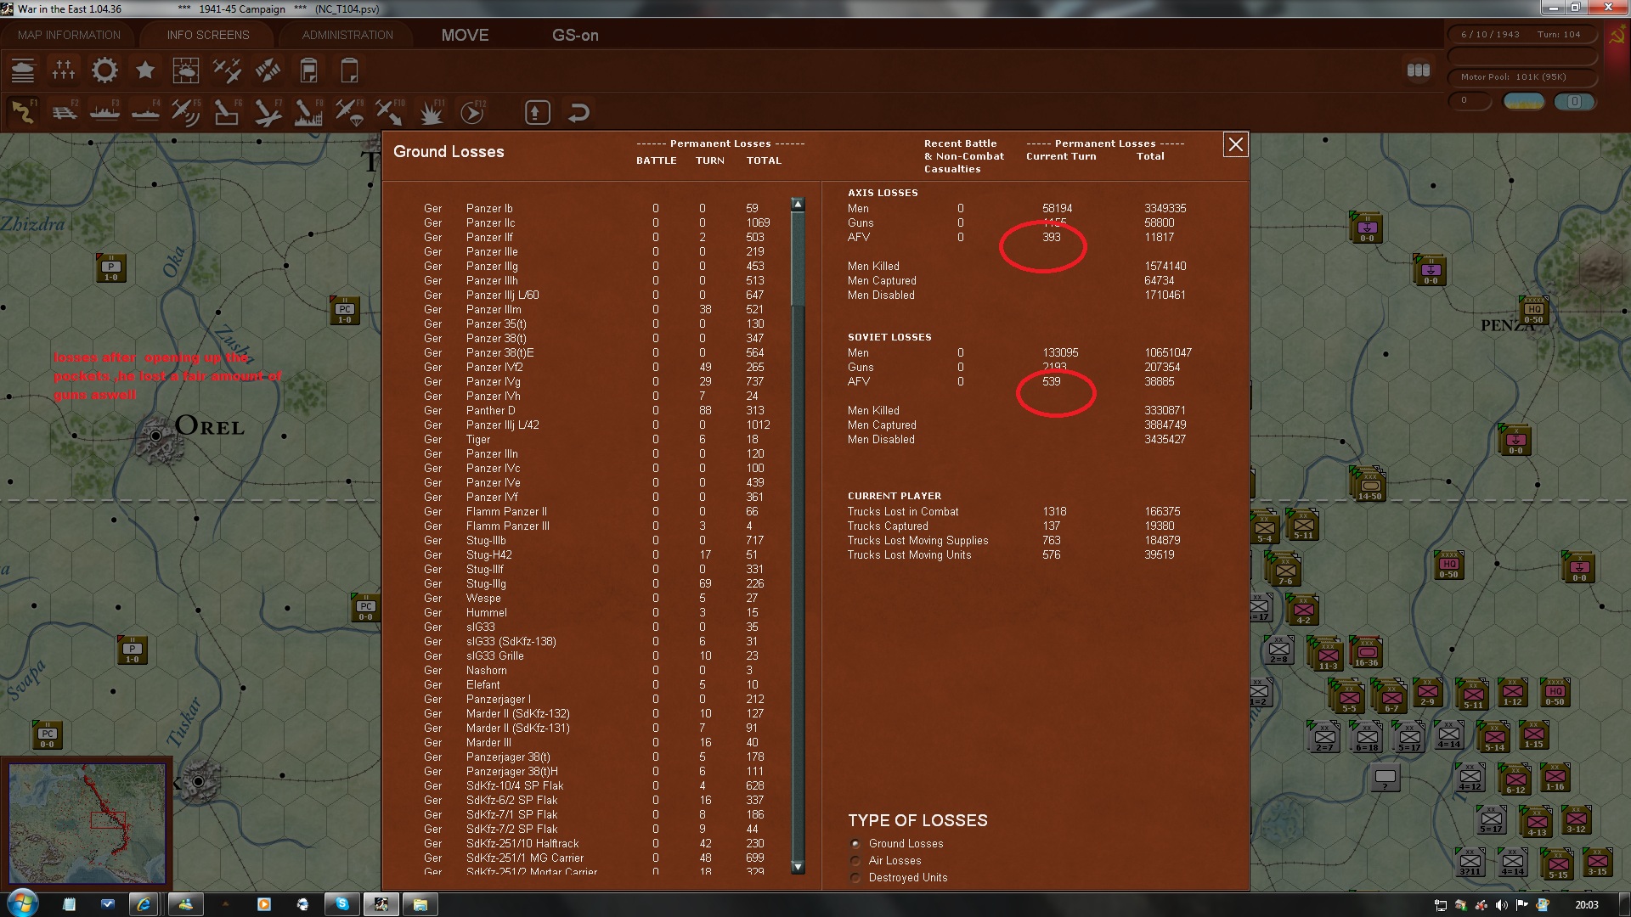Viewport: 1631px width, 917px height.
Task: Select the Orel city on map
Action: [156, 436]
